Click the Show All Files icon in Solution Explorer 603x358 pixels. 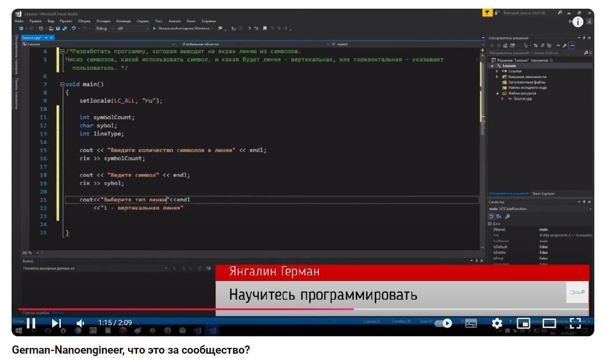point(549,45)
